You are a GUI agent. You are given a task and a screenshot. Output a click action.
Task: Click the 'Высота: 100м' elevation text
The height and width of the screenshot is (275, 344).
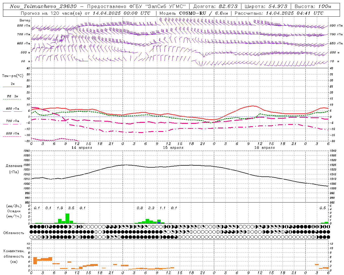pos(313,6)
